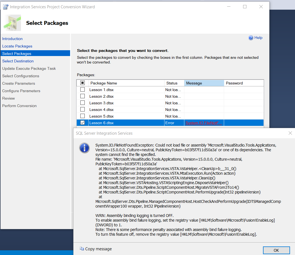The height and width of the screenshot is (255, 295).
Task: Open the Perform Conversion step
Action: coord(19,106)
